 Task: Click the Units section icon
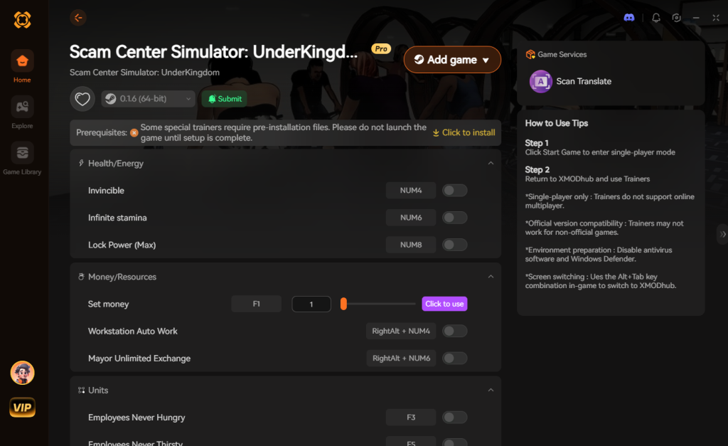(81, 391)
